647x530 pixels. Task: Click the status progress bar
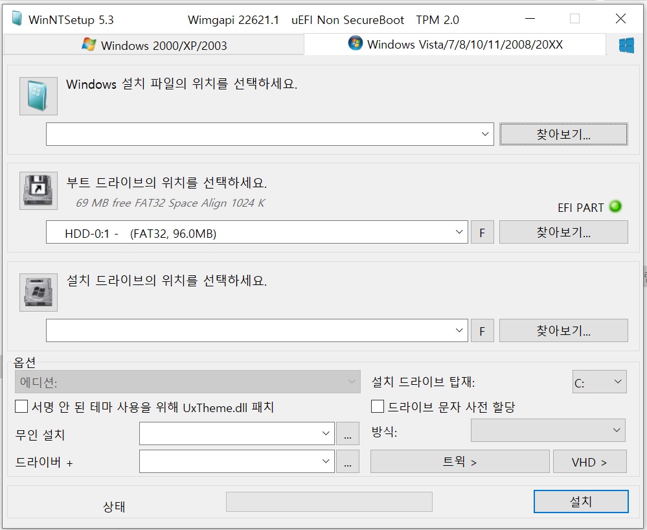(329, 502)
